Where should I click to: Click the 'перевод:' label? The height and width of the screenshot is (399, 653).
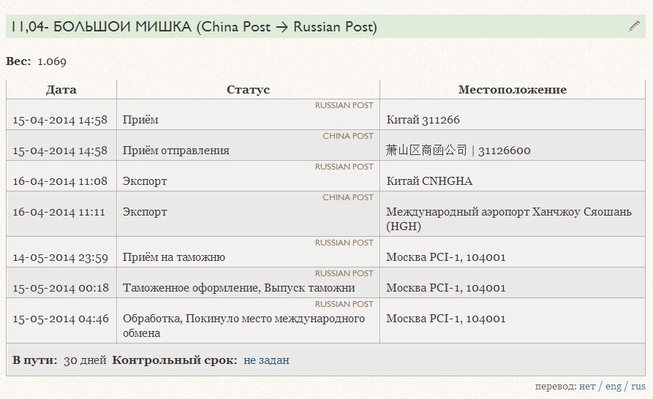coord(556,387)
